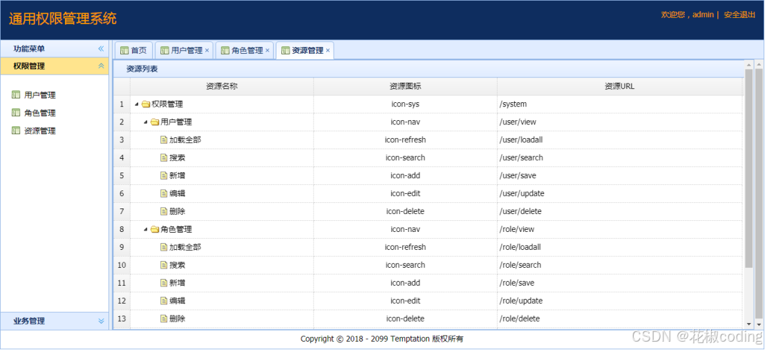
Task: Click the 通用权限管理系统 header title
Action: pyautogui.click(x=62, y=19)
